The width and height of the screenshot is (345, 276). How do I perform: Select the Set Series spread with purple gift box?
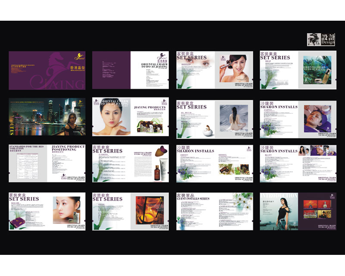tap(47, 211)
